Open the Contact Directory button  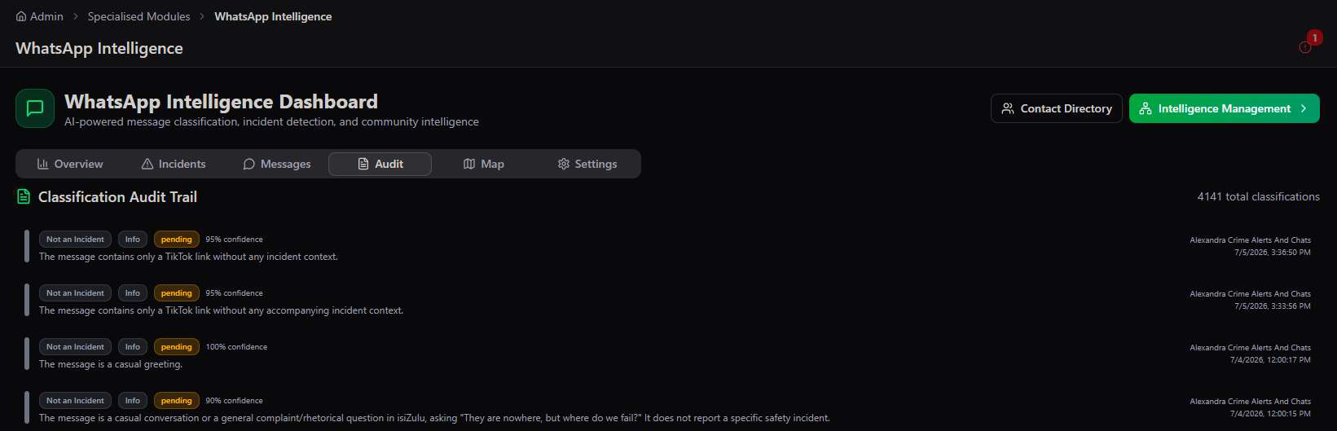pos(1057,108)
